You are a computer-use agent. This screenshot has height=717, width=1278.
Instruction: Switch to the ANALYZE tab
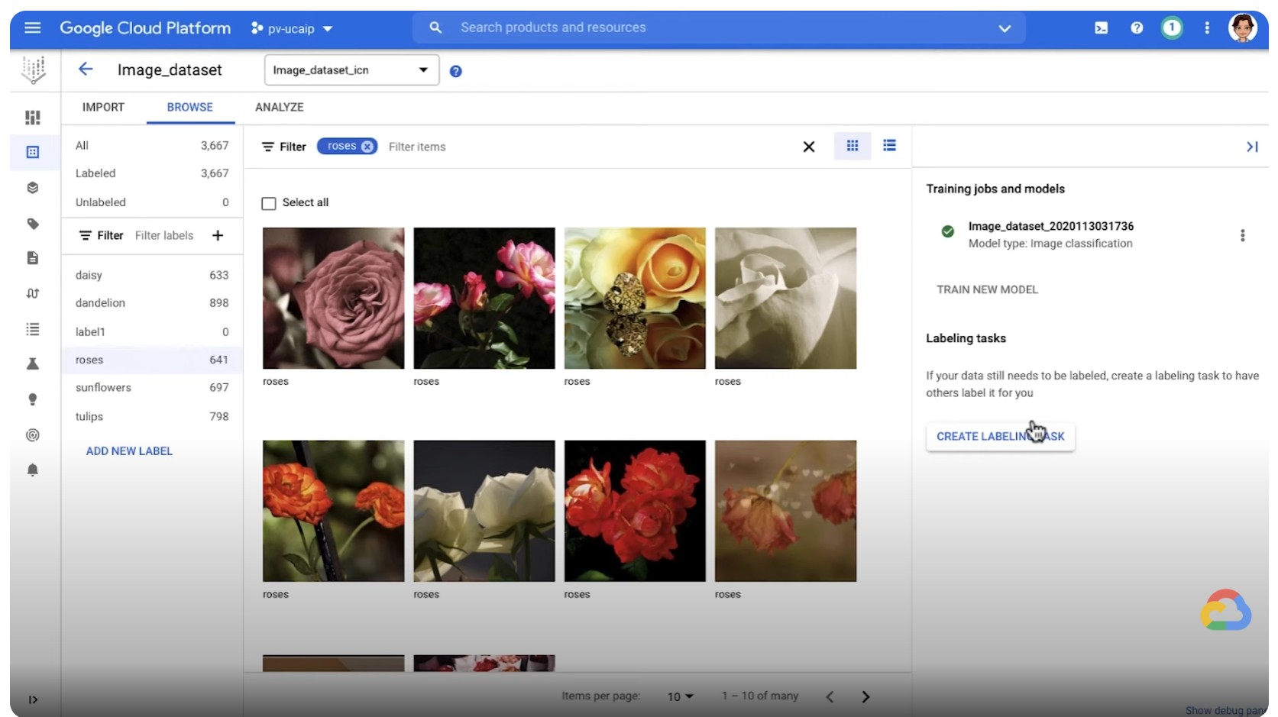coord(279,108)
